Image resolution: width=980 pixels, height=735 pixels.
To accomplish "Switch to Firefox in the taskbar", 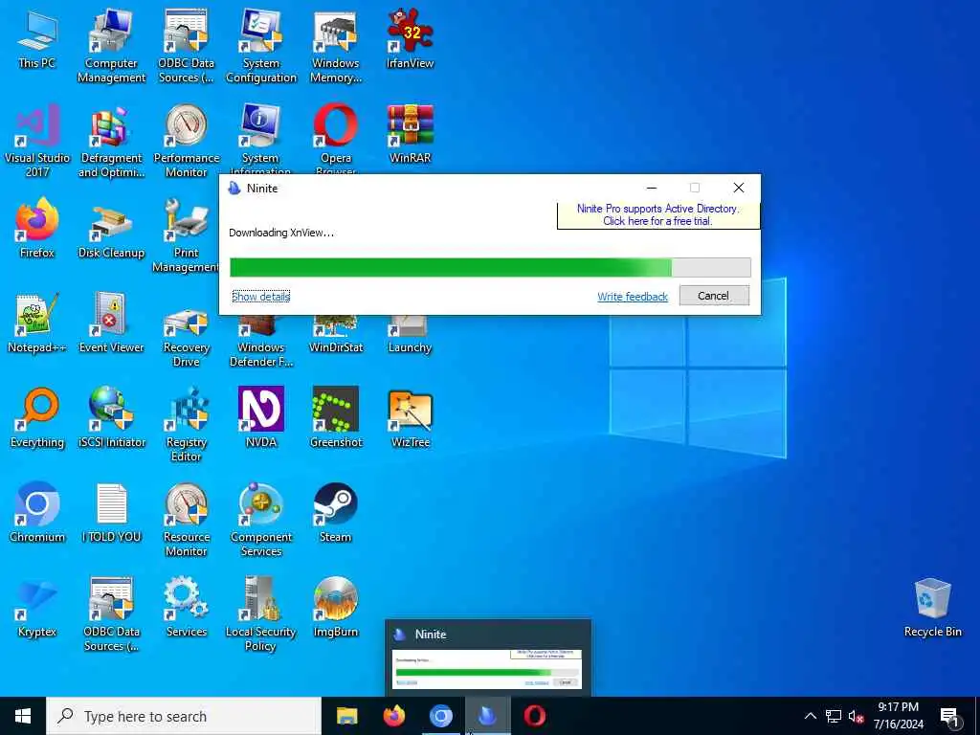I will pos(393,716).
